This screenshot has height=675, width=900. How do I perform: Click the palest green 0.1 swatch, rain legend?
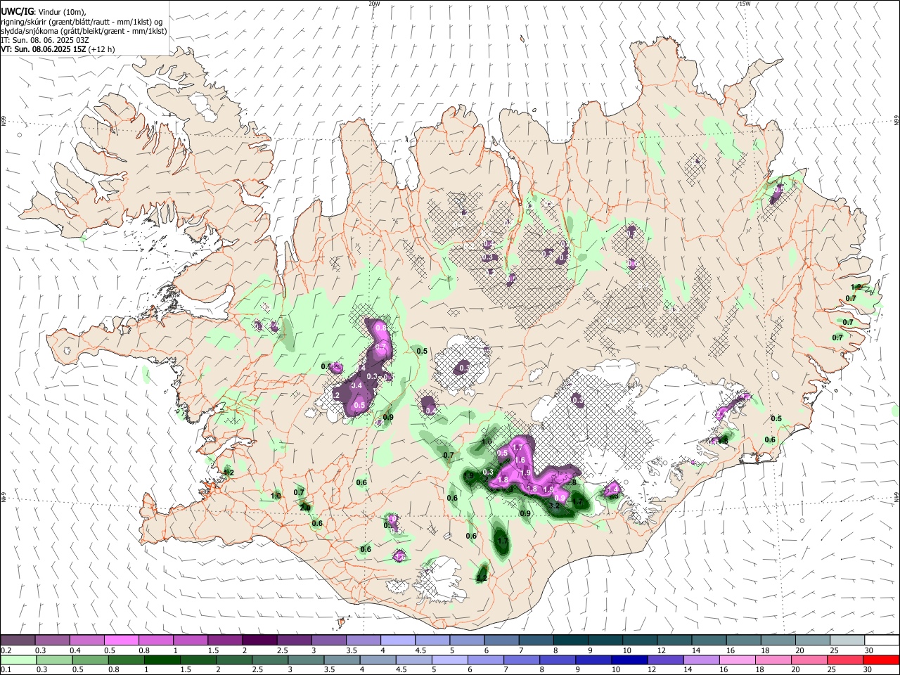point(18,660)
